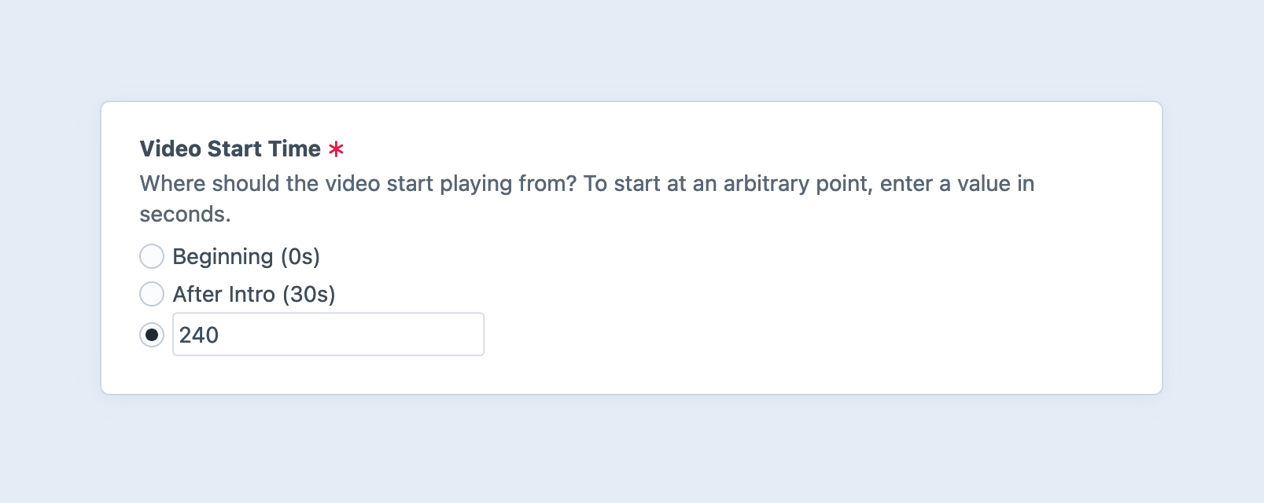Click the word "seconds." ending the description
Screen dimensions: 1264x503
pyautogui.click(x=185, y=215)
